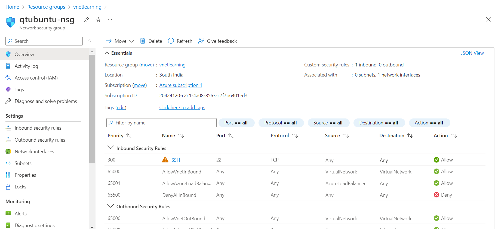Collapse the Inbound Security Rules group
This screenshot has height=229, width=495.
[110, 148]
